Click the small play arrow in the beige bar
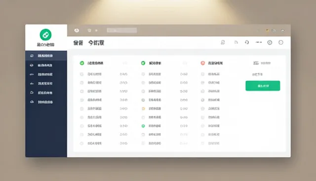This screenshot has height=181, width=316. coord(97,30)
